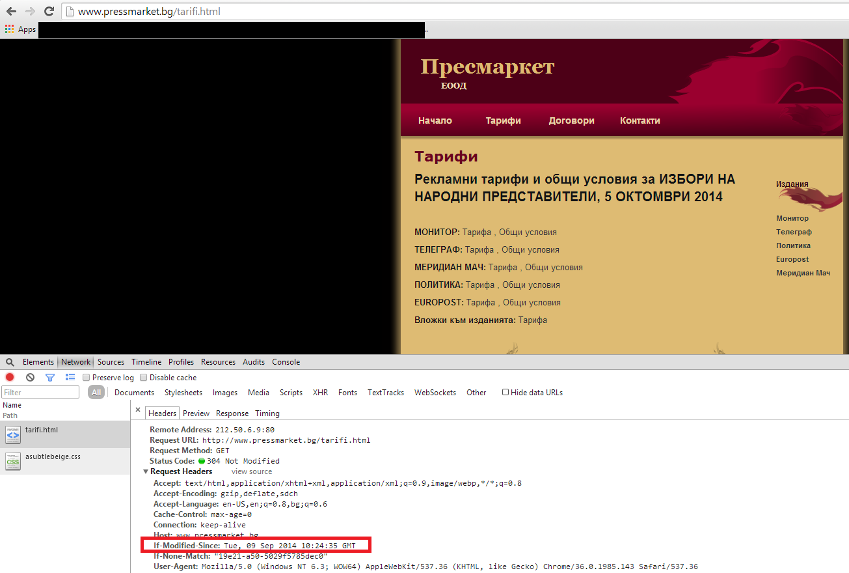Click Монитор in the Издания sidebar
This screenshot has height=573, width=849.
pyautogui.click(x=792, y=218)
